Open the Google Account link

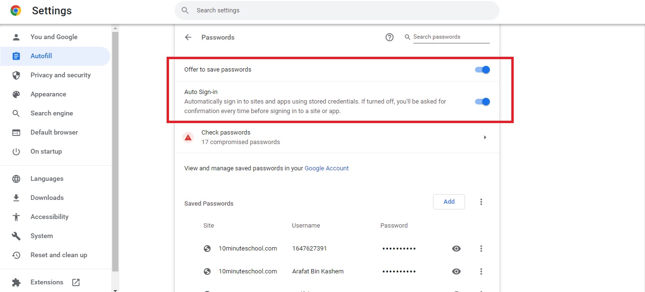[327, 168]
